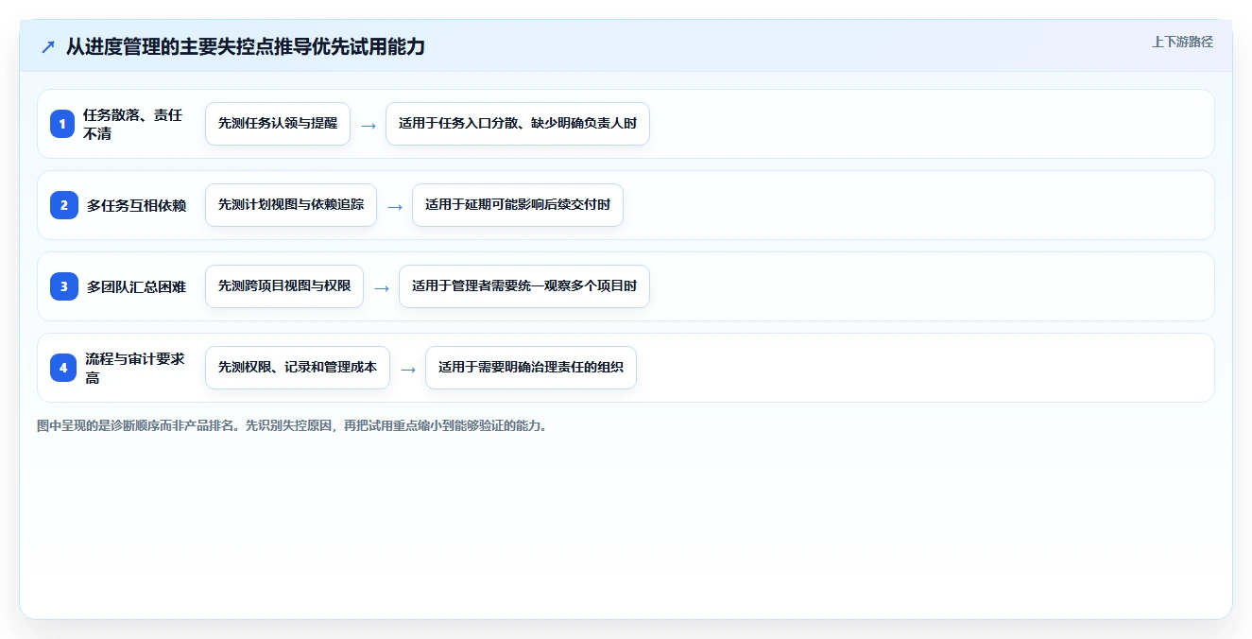Click the arrow after 先测权限、记录和管理成本
This screenshot has height=639, width=1252.
[x=408, y=369]
